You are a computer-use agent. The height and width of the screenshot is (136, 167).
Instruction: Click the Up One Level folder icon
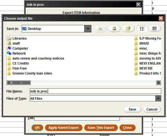pyautogui.click(x=101, y=29)
